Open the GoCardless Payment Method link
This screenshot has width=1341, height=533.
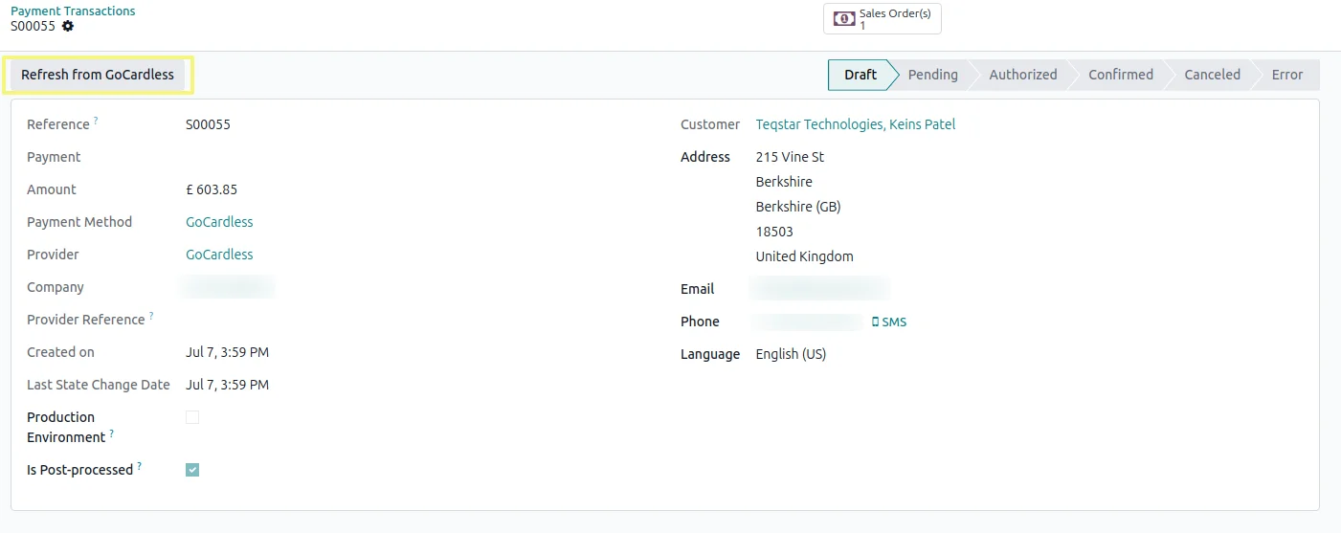click(219, 222)
